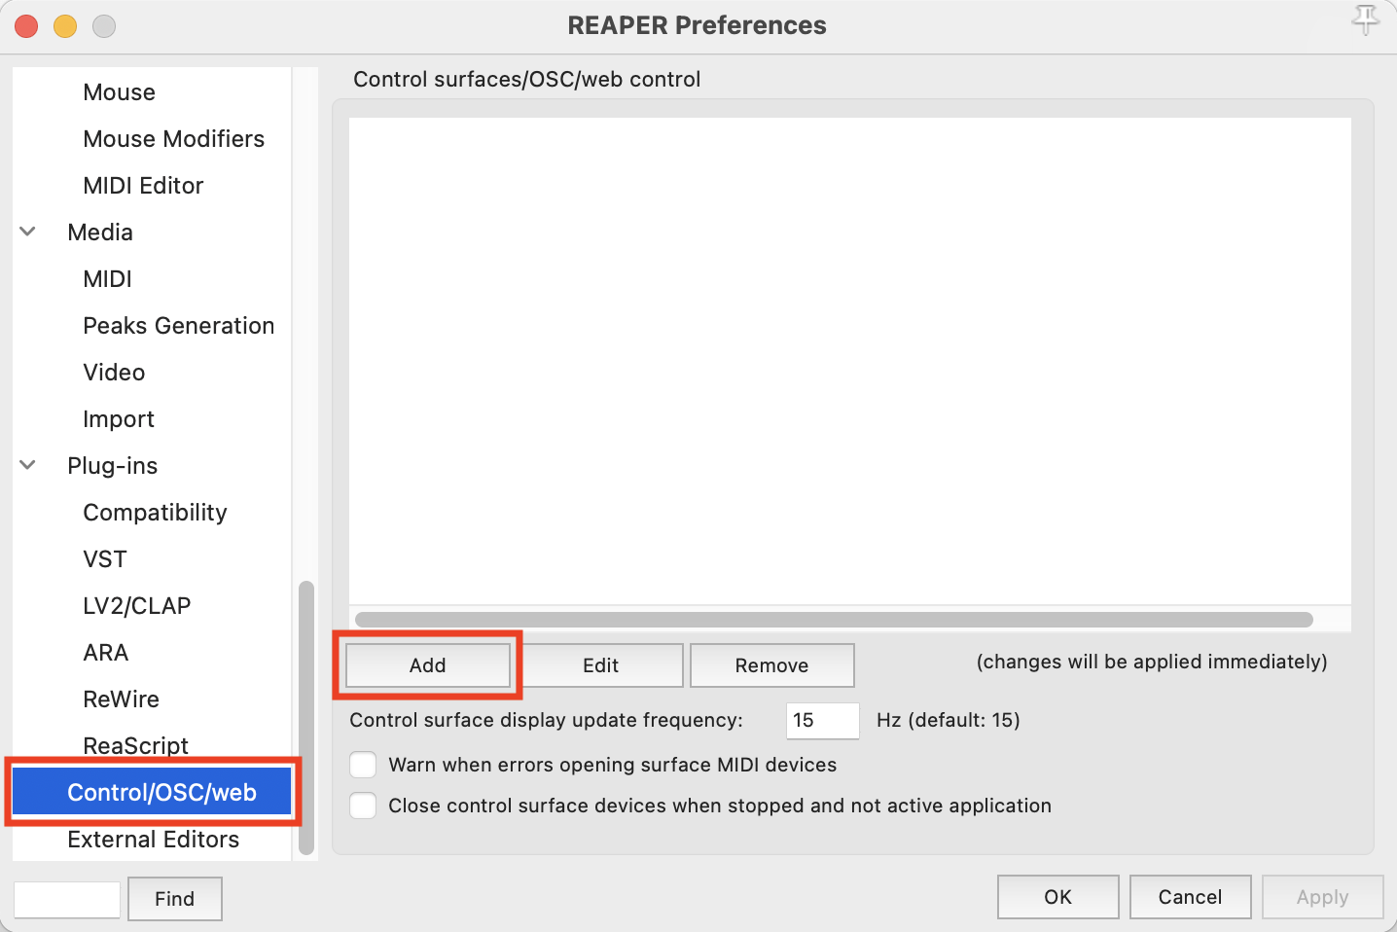Screen dimensions: 1397x932
Task: Click the Apply button
Action: coord(1323,897)
